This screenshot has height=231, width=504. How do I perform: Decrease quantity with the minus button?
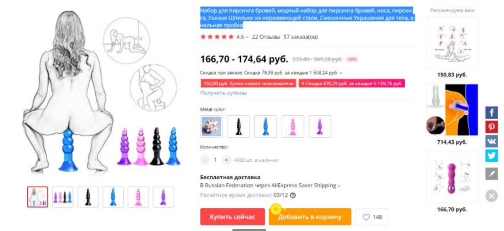coord(205,160)
